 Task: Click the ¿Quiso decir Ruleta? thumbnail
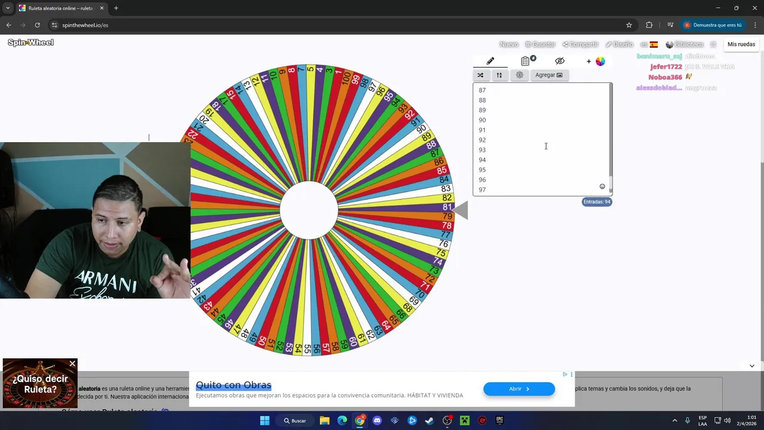coord(40,383)
